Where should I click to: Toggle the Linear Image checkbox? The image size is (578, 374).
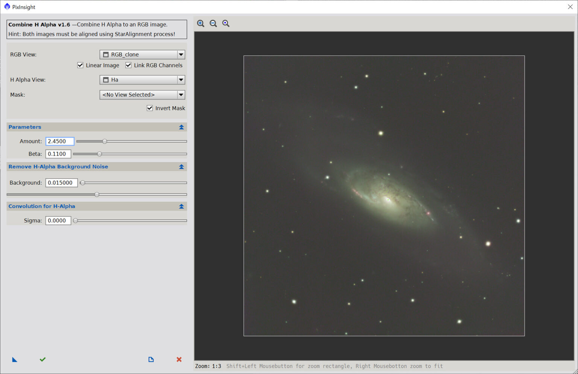(x=80, y=65)
